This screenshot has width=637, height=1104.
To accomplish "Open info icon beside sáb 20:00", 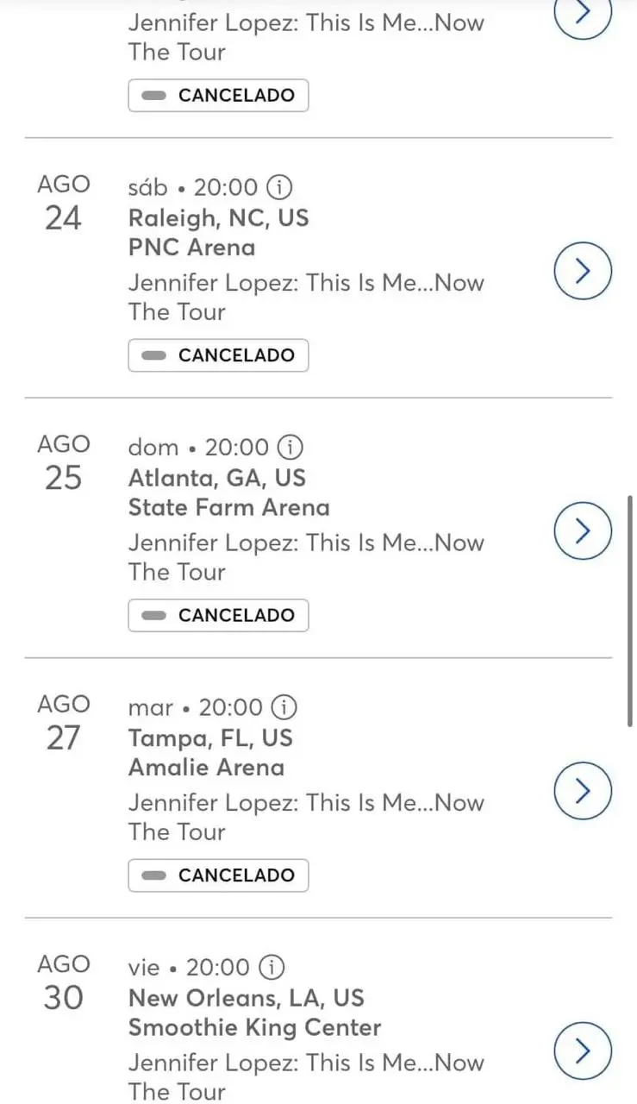I will pos(278,186).
